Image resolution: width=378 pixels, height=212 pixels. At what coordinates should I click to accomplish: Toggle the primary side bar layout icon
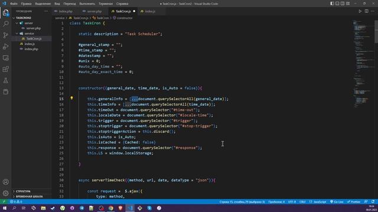tap(332, 4)
